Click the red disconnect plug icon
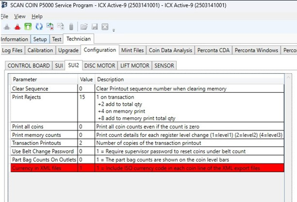The image size is (297, 202). pos(17,27)
